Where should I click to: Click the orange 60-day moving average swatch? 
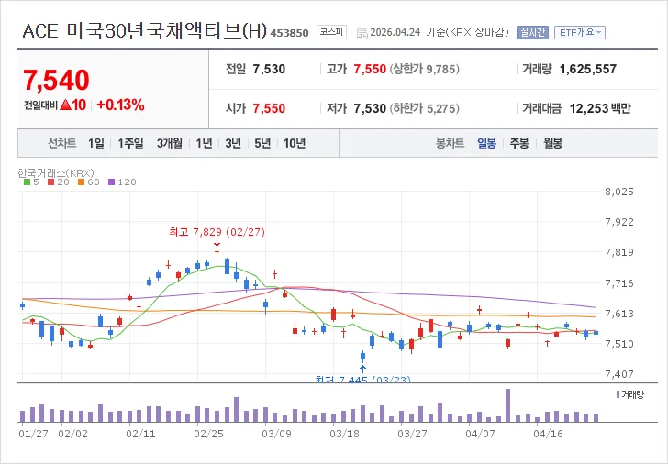click(x=82, y=182)
